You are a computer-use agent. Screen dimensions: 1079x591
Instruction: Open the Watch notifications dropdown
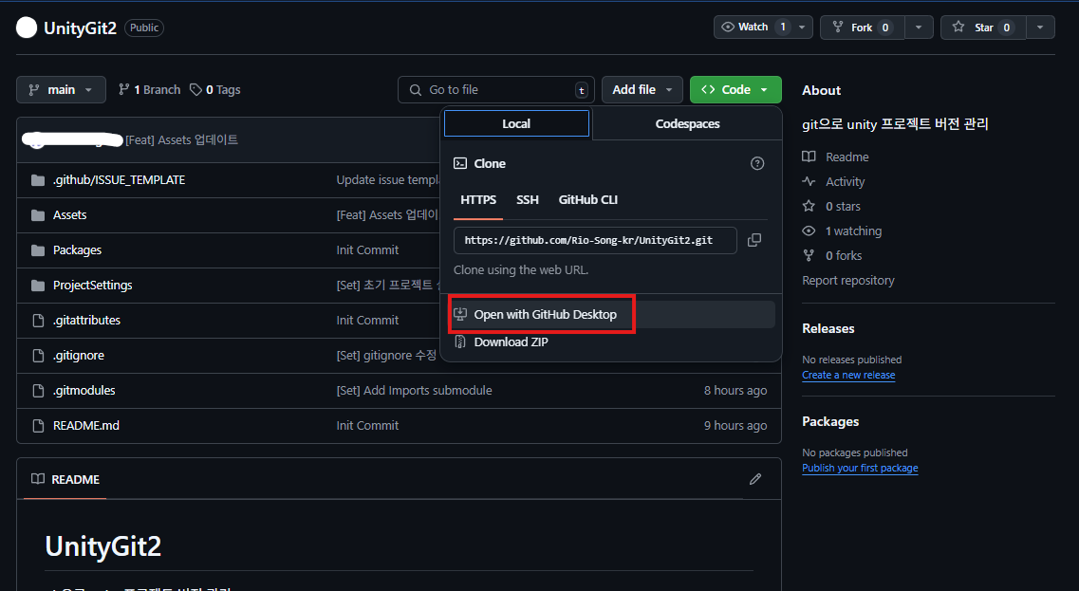[x=763, y=27]
